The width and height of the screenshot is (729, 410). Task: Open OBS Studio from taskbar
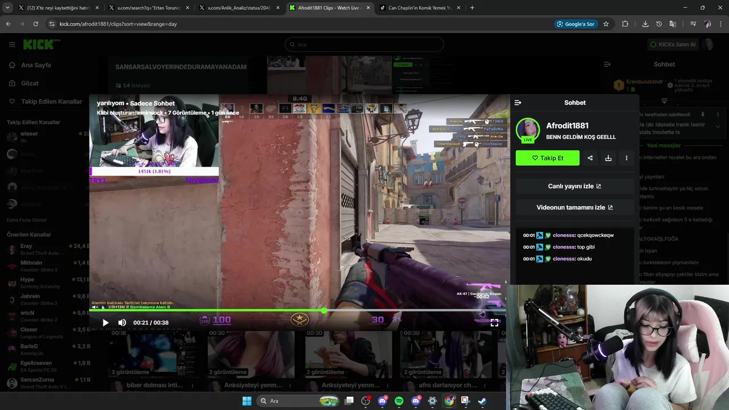[366, 401]
